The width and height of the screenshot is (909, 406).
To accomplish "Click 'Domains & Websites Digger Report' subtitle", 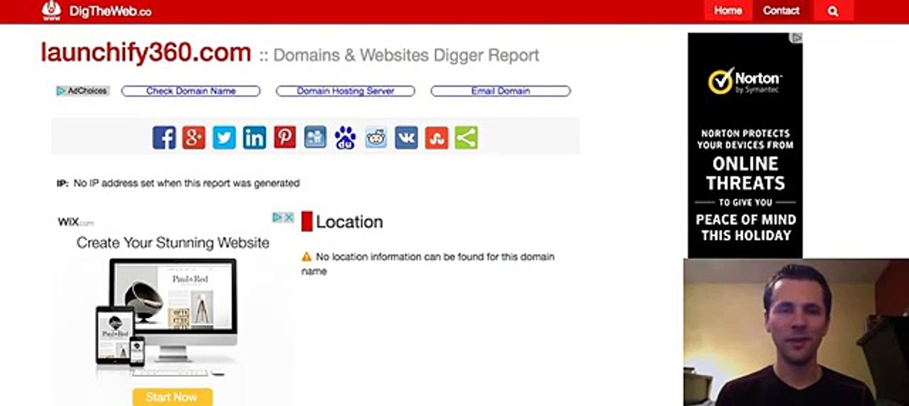I will 406,55.
